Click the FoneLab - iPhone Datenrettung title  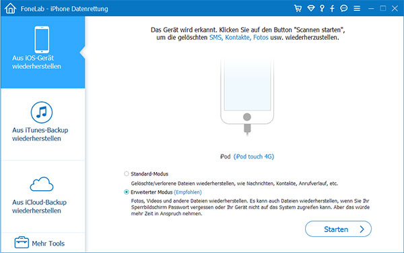point(65,9)
